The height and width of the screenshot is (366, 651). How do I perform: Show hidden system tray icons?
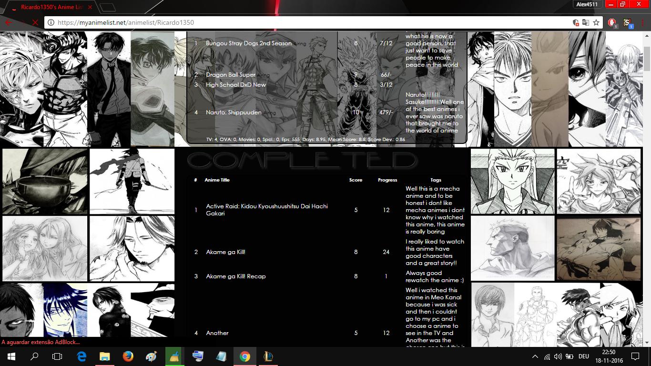pyautogui.click(x=535, y=356)
